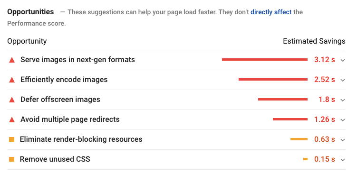Select the Eliminate render-blocking resources title
This screenshot has height=183, width=357.
pos(81,139)
